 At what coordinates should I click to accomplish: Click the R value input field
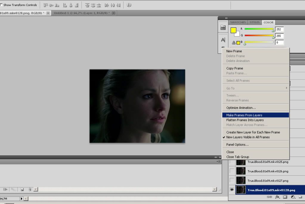point(279,29)
